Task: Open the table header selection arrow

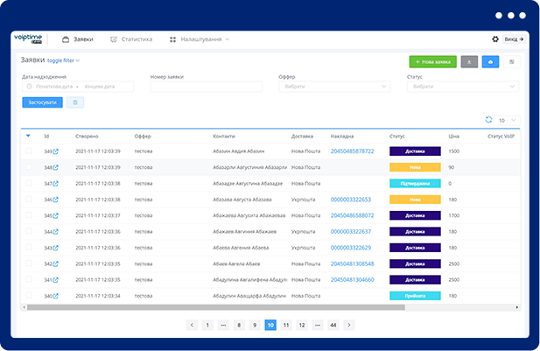Action: click(28, 136)
